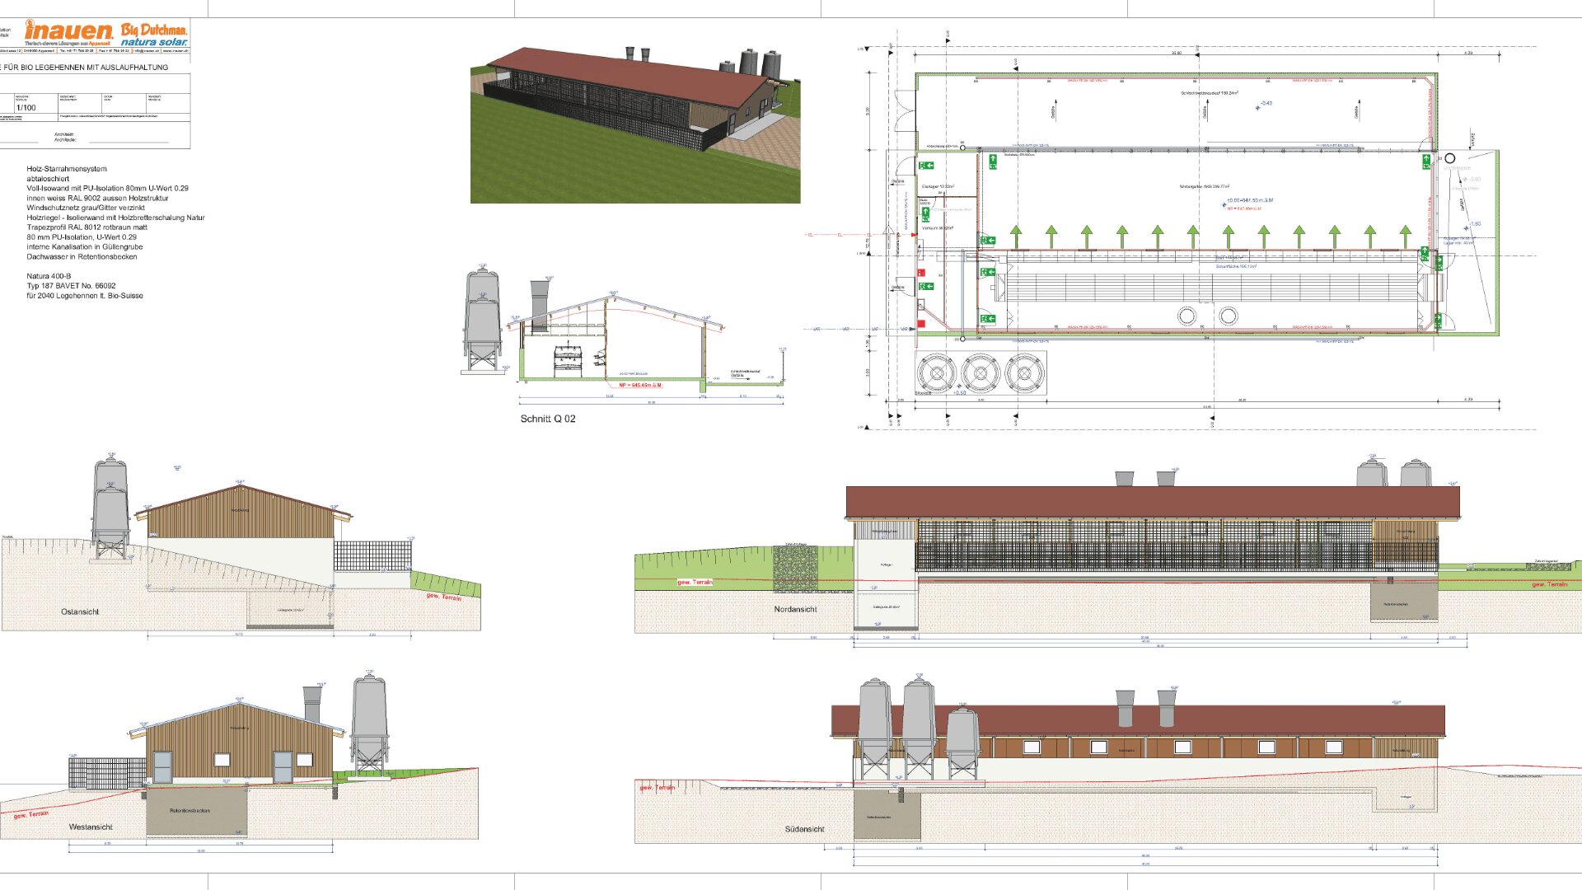The height and width of the screenshot is (890, 1582).
Task: Select the 1/100 scale value in the title block
Action: click(26, 107)
